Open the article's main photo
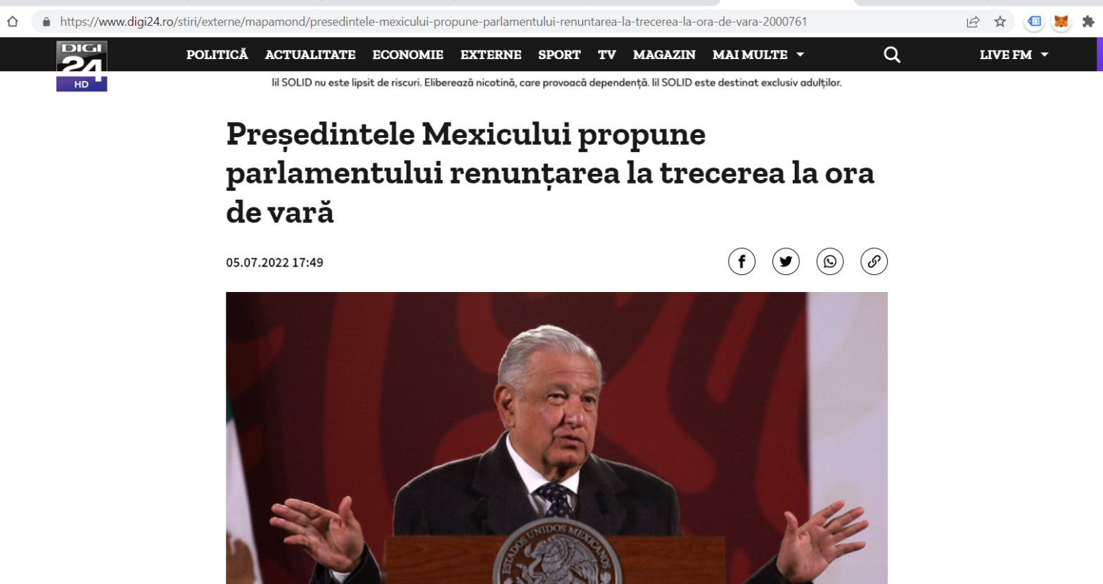This screenshot has height=584, width=1103. point(556,438)
